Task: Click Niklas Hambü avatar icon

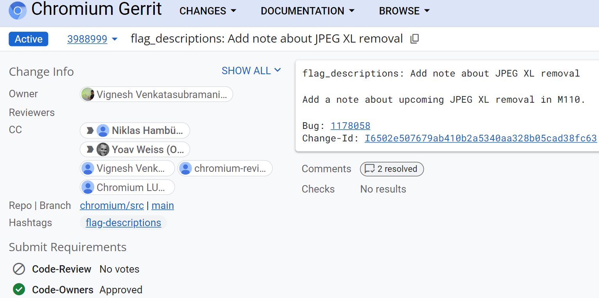Action: pyautogui.click(x=103, y=130)
